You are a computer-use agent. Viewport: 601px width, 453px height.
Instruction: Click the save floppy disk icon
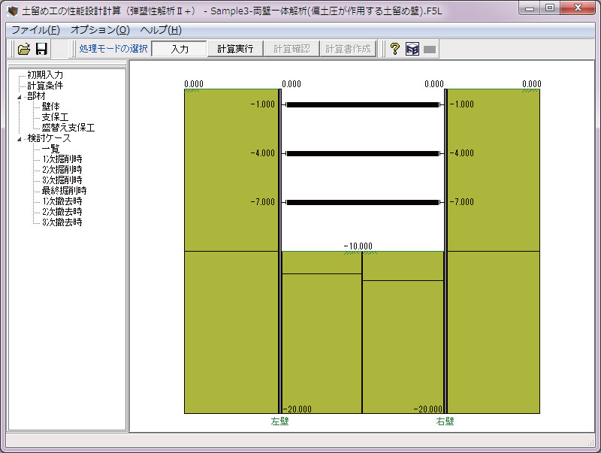tap(41, 49)
